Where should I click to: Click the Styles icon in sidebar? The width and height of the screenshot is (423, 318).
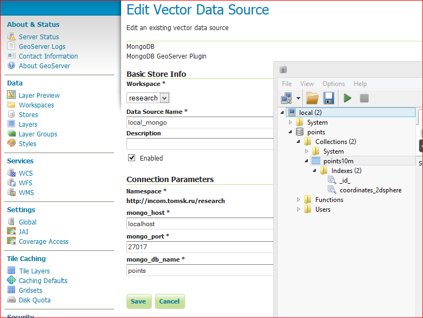point(11,143)
